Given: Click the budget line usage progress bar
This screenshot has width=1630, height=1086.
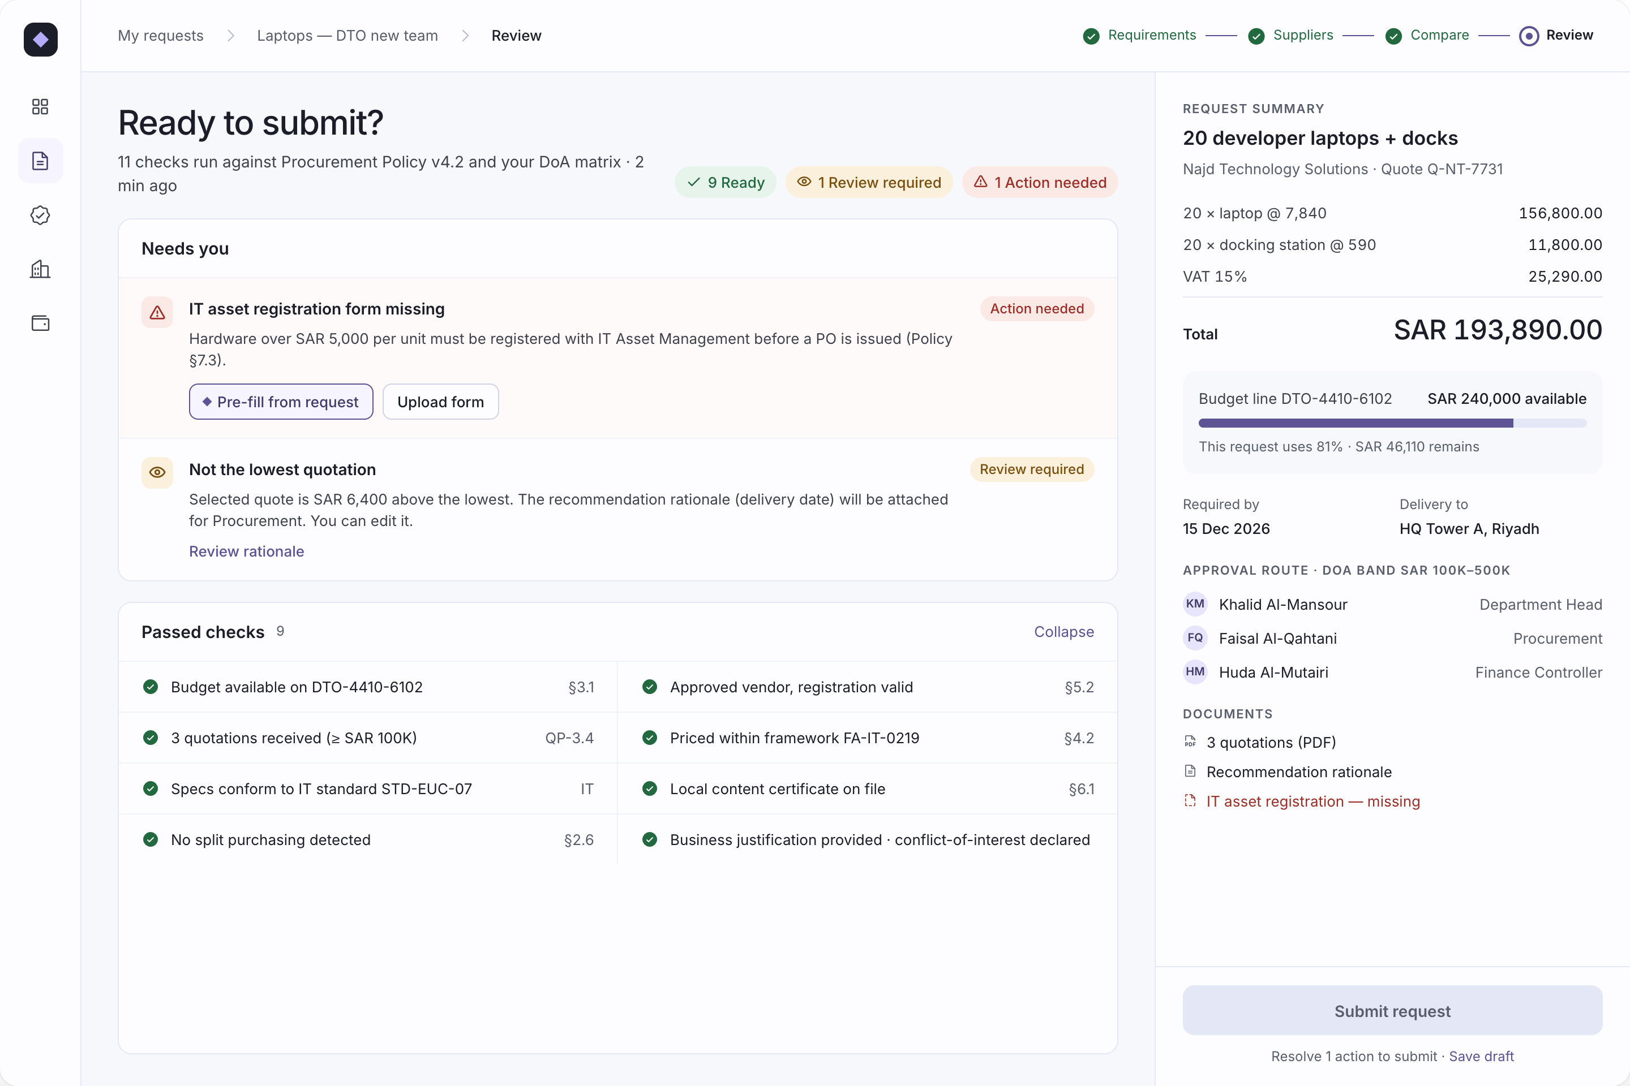Looking at the screenshot, I should [1392, 423].
